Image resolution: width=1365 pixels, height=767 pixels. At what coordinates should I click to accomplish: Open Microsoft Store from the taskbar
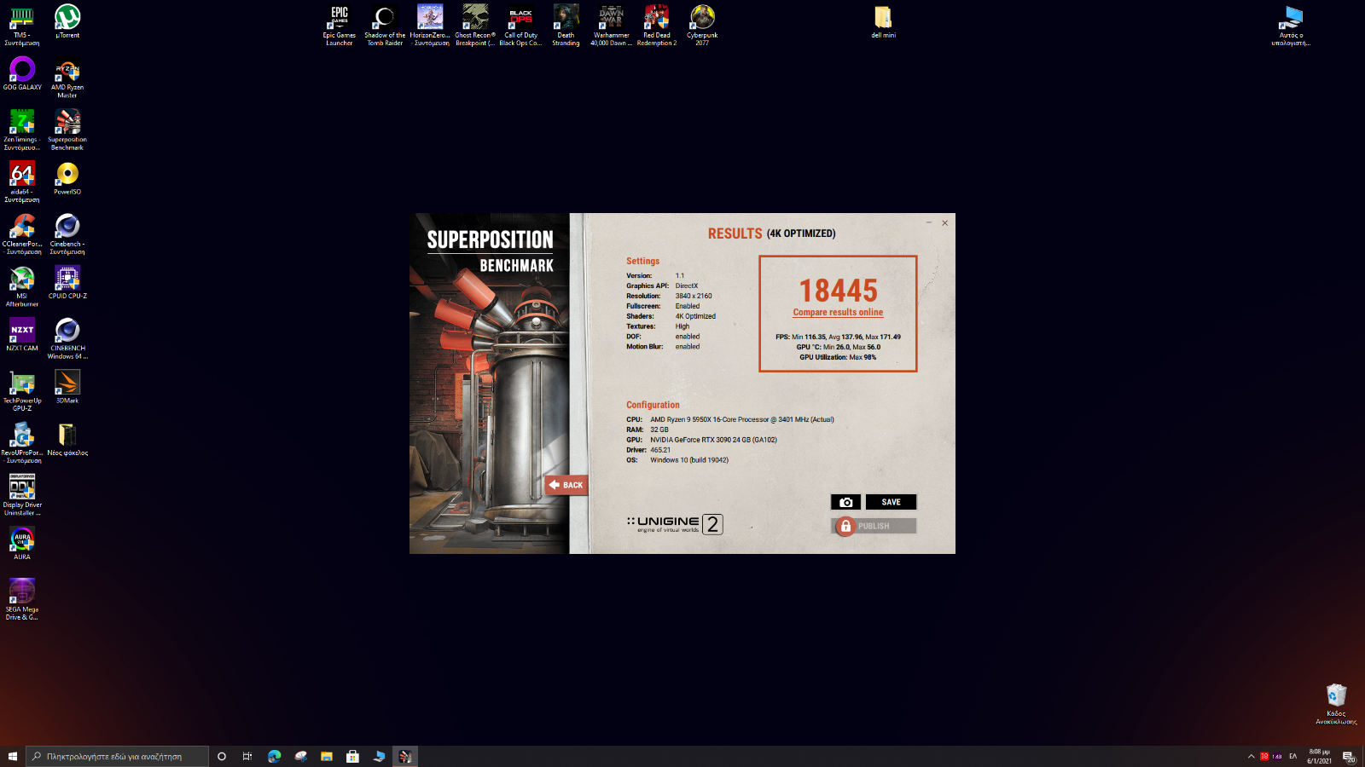(x=352, y=756)
